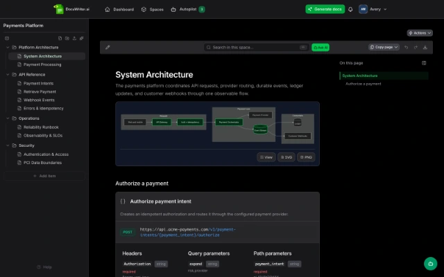The height and width of the screenshot is (277, 444).
Task: Open the Avery account dropdown
Action: (x=373, y=9)
